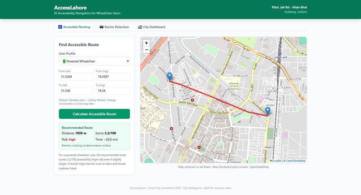Viewport: 361px width, 195px height.
Task: Click the chart icon on City Dashboard tab
Action: (140, 27)
